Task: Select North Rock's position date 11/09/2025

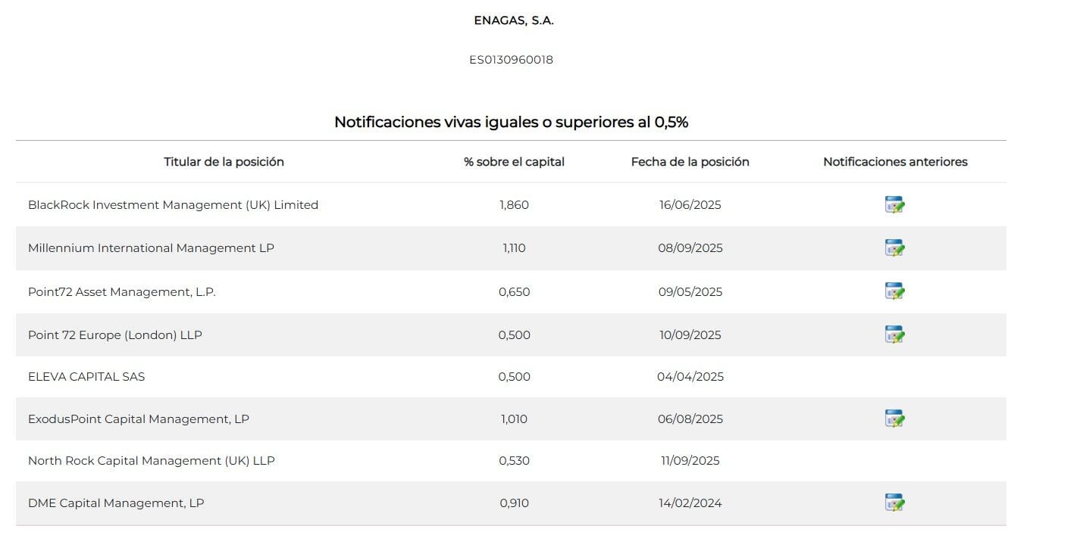Action: [x=690, y=461]
